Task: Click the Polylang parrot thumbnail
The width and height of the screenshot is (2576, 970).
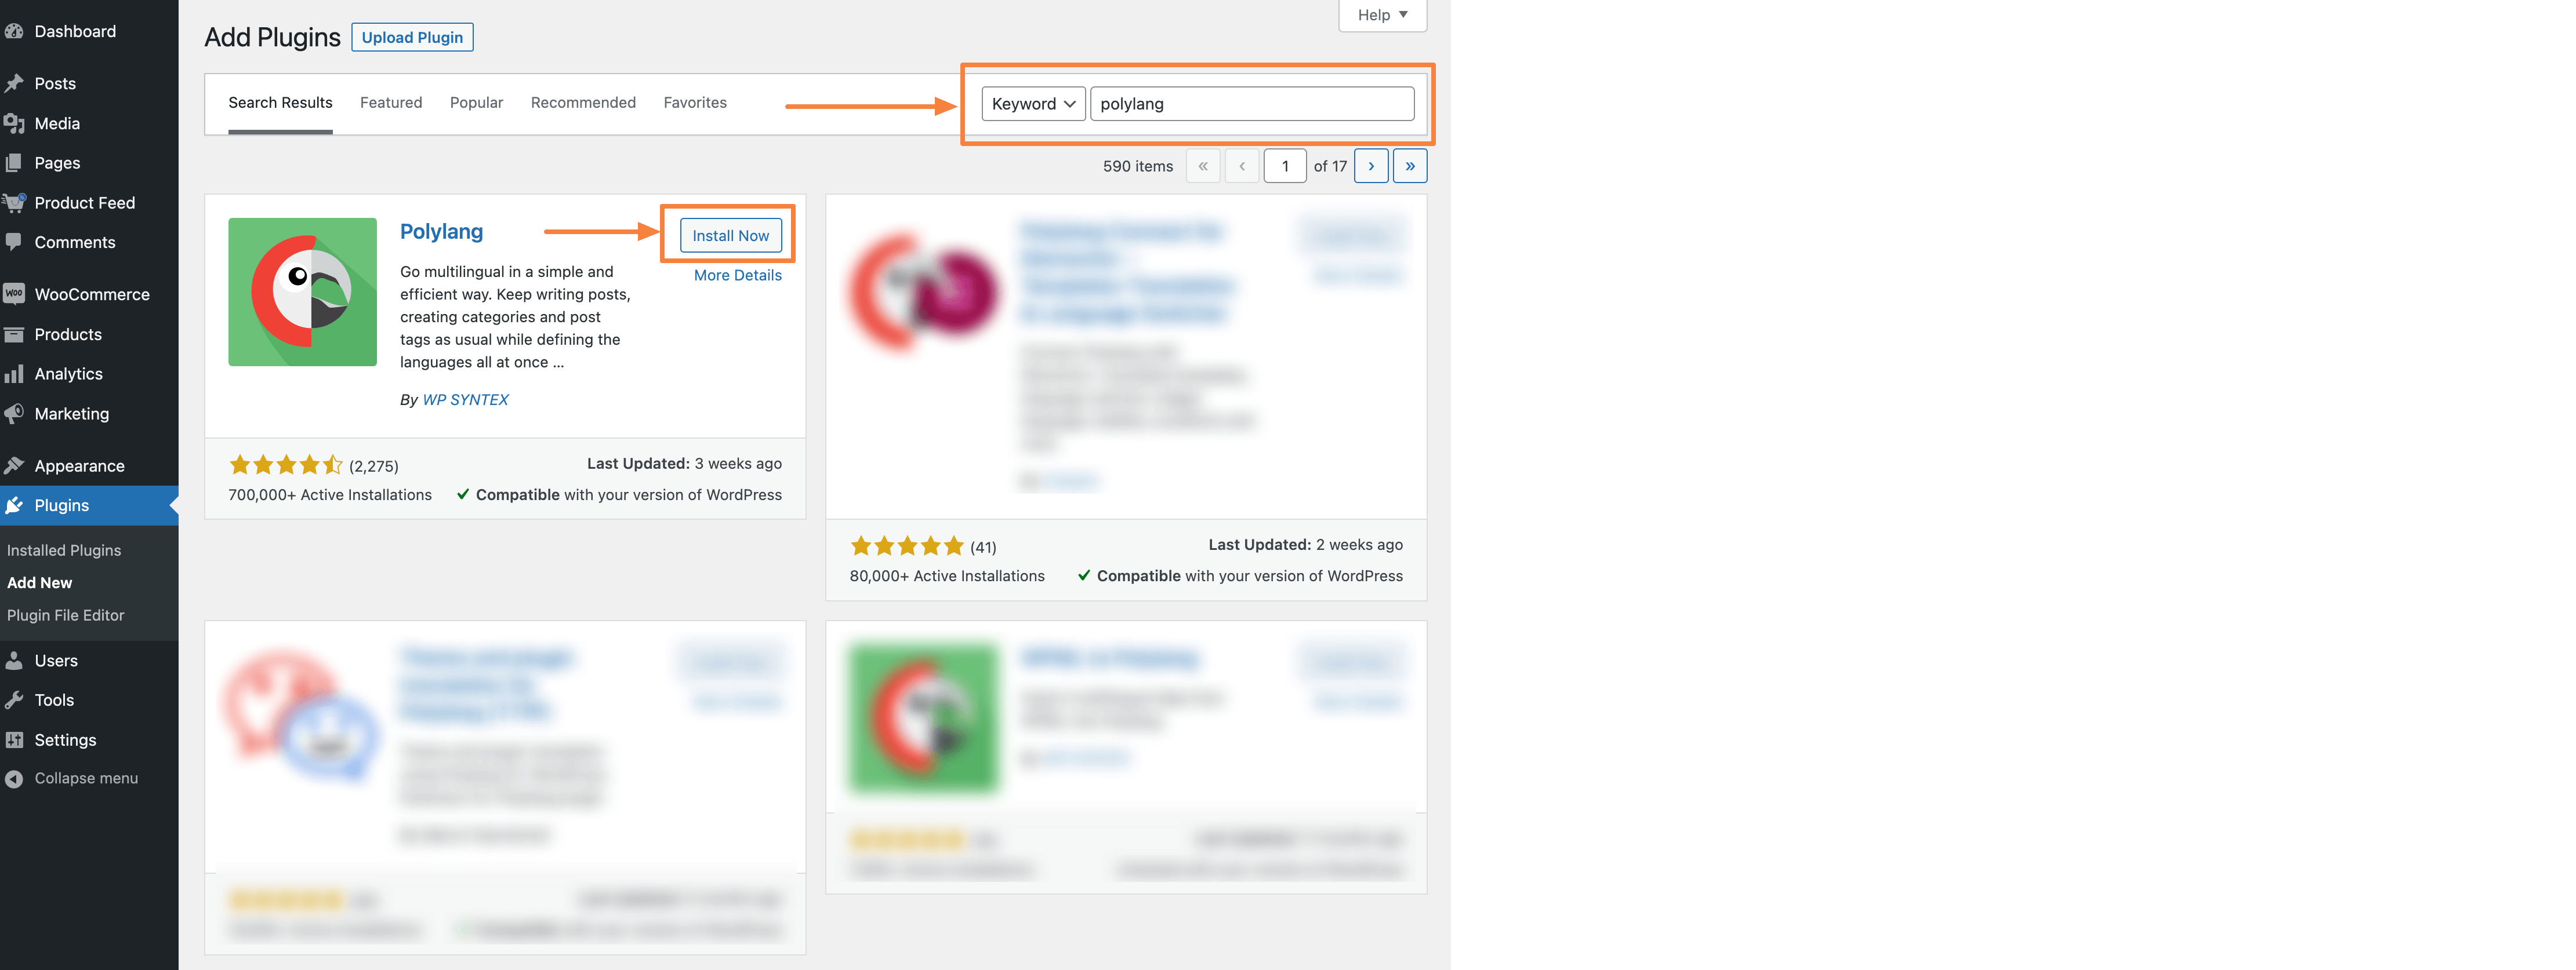Action: point(302,291)
